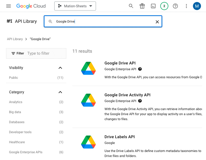Filter by Public visibility
Image resolution: width=206 pixels, height=160 pixels.
(36, 78)
